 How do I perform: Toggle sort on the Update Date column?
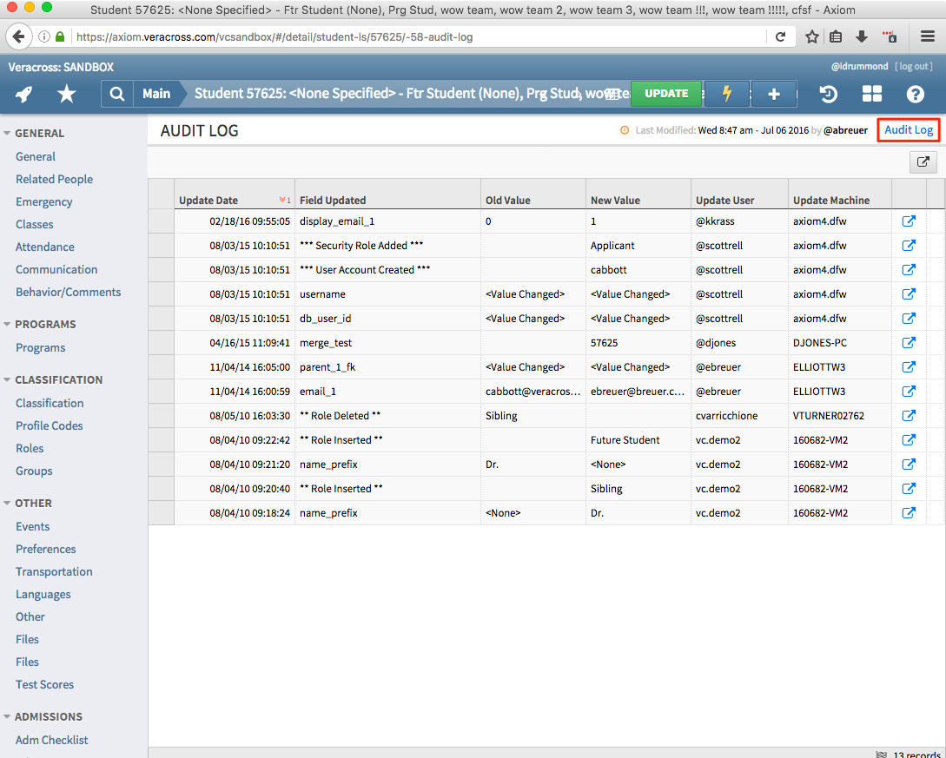[208, 200]
